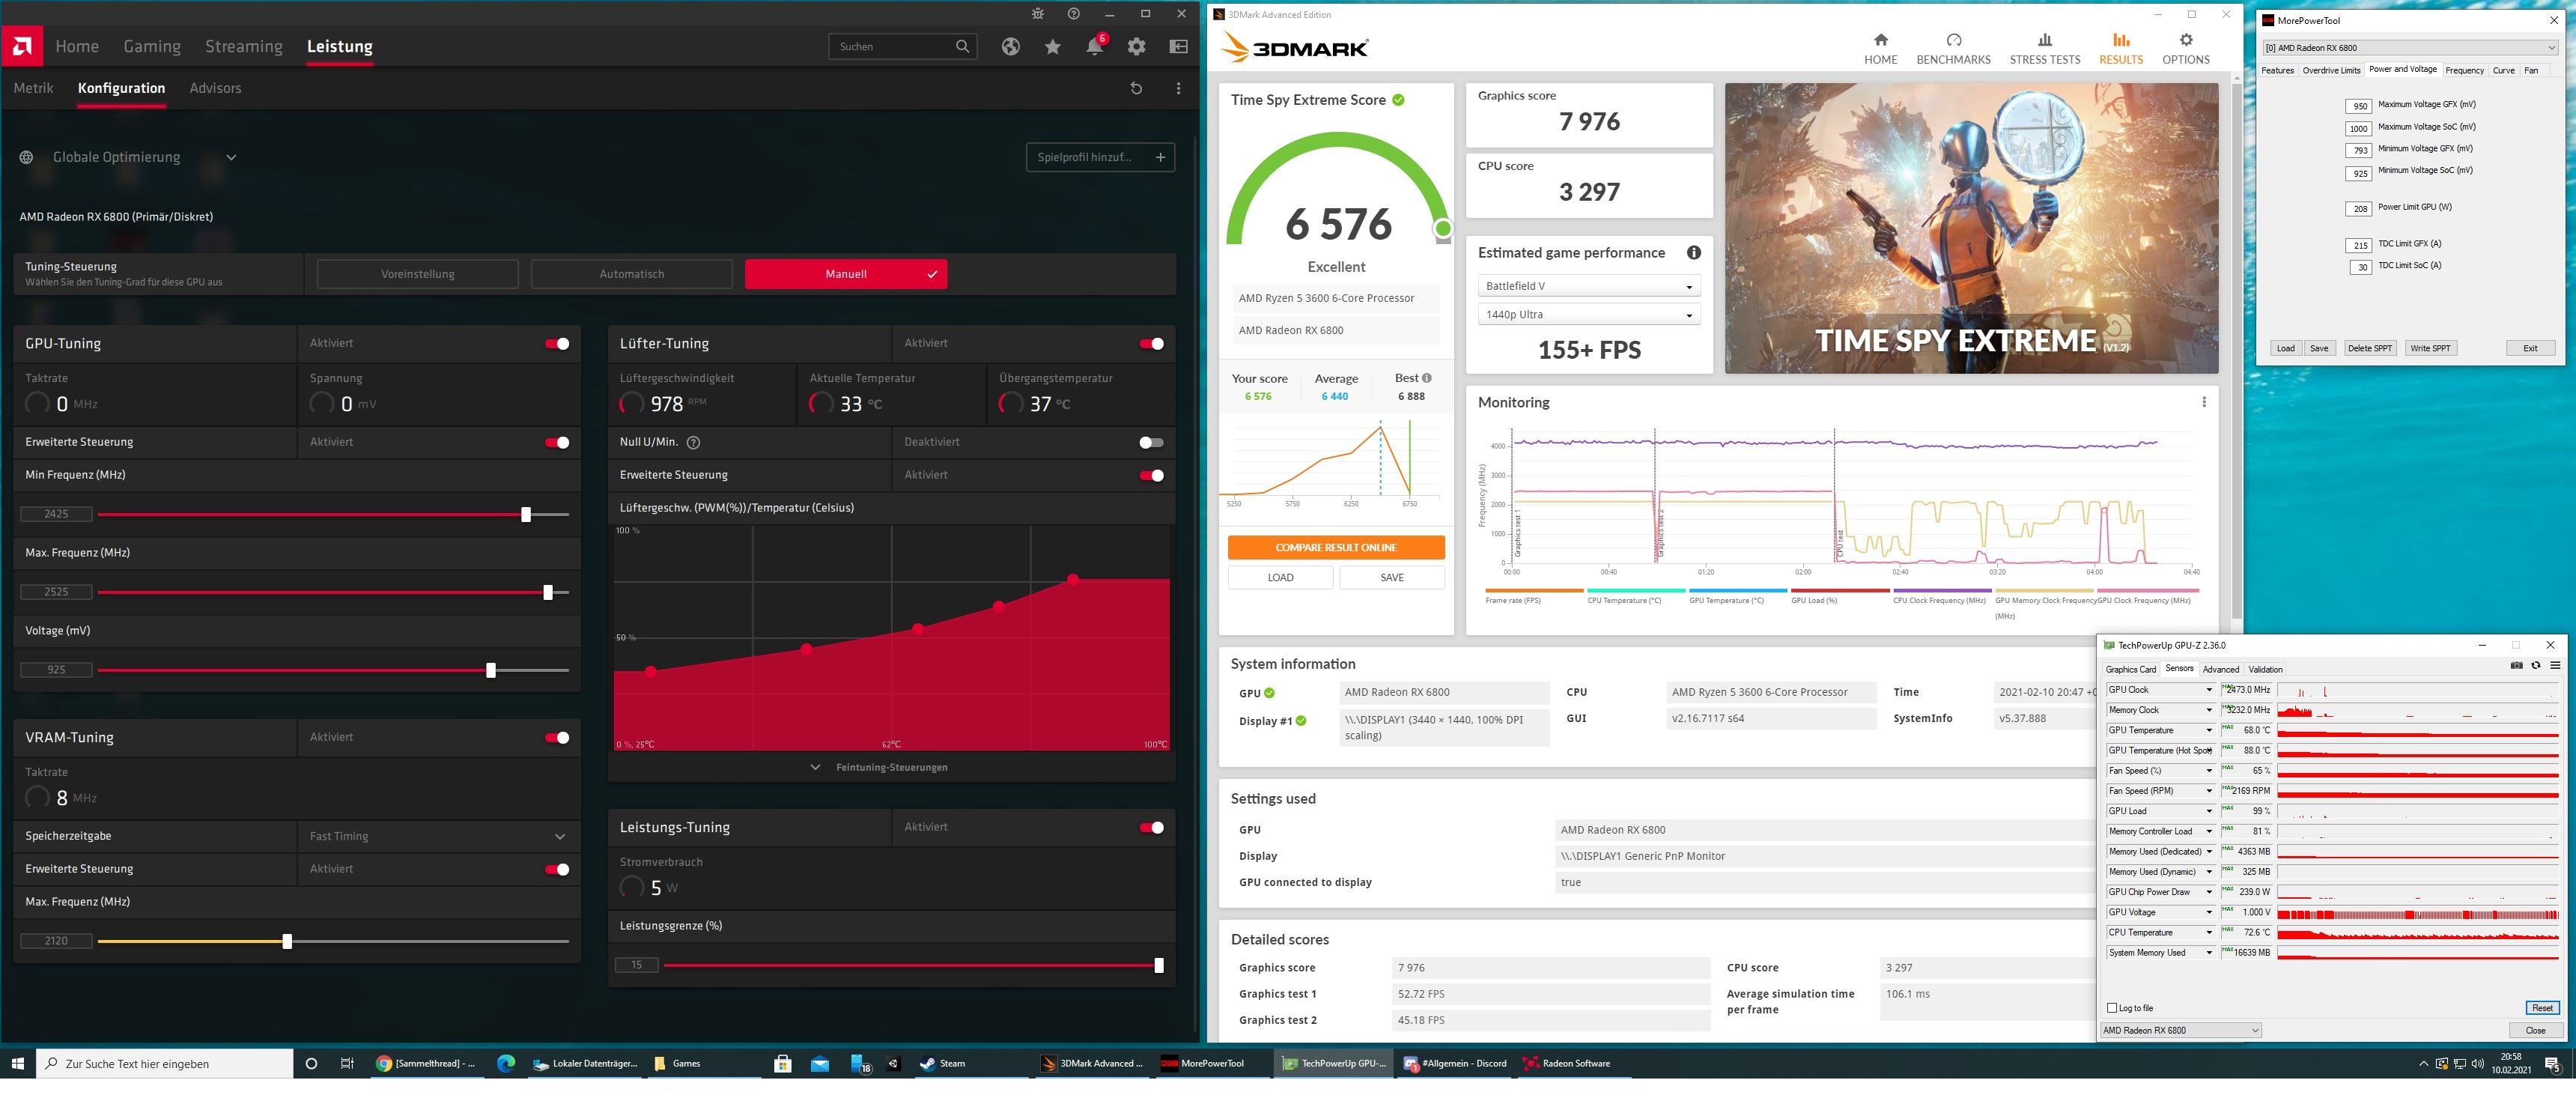Open Radeon Software settings gear

point(1137,46)
